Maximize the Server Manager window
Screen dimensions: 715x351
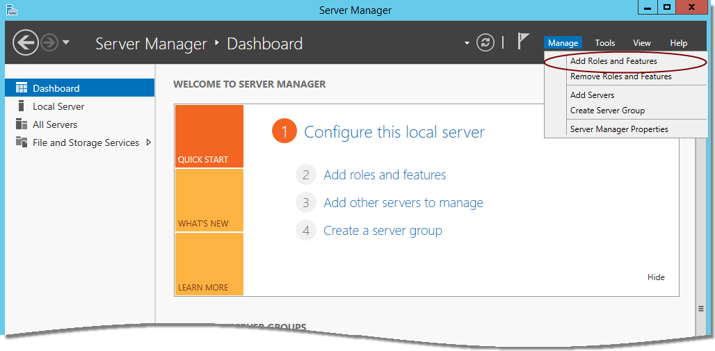pyautogui.click(x=667, y=7)
